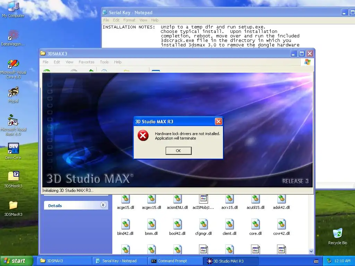Select the cfgmgr.dll file
Viewport: 355px width, 266px height.
coord(203,227)
